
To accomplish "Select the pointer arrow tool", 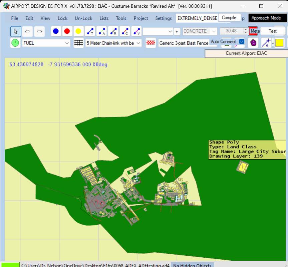I will (16, 31).
